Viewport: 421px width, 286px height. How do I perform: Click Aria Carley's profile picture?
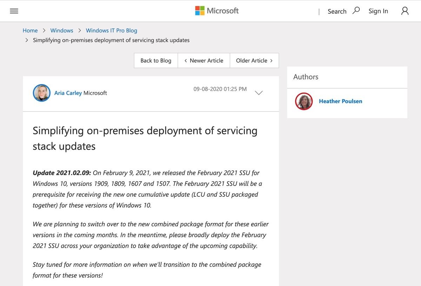(x=42, y=93)
